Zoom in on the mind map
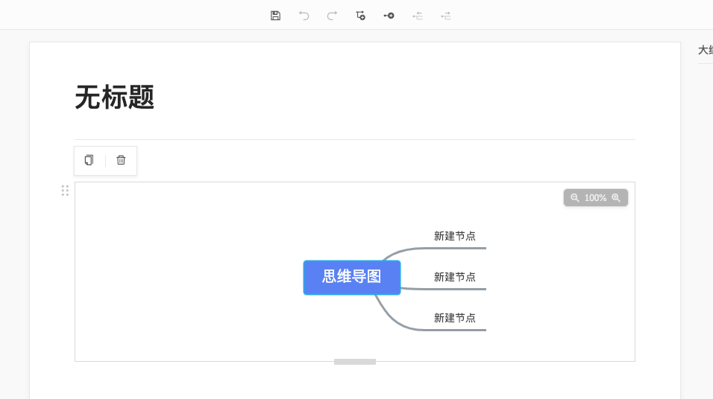This screenshot has width=713, height=399. [616, 198]
